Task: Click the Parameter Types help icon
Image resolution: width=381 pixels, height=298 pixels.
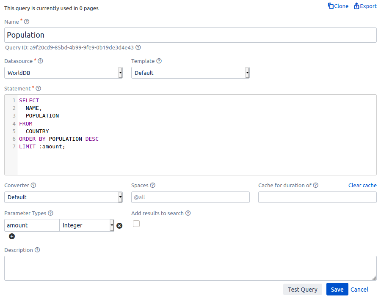Action: coord(50,213)
